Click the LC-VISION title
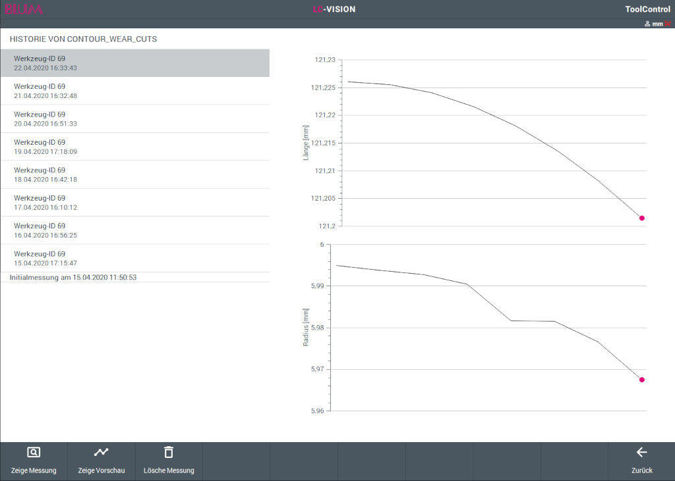The width and height of the screenshot is (675, 481). 334,9
